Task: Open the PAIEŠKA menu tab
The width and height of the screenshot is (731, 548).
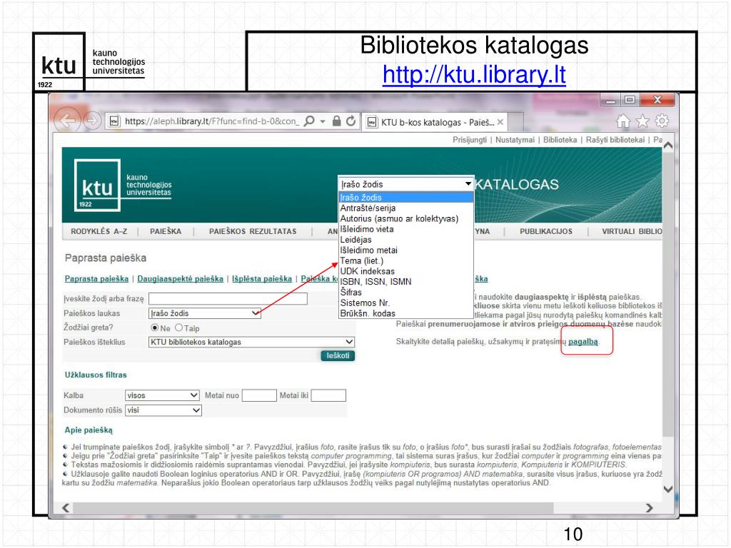Action: tap(166, 231)
